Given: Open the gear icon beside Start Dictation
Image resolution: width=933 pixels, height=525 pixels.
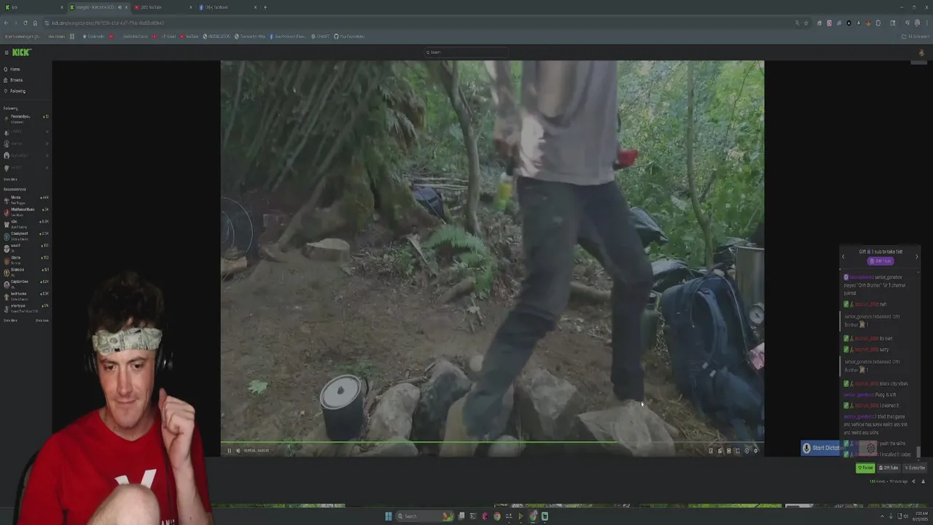Looking at the screenshot, I should point(870,448).
